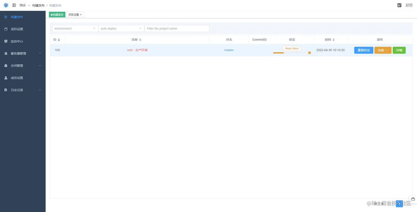
Task: Open 成员设置 via the person icon
Action: pos(6,78)
